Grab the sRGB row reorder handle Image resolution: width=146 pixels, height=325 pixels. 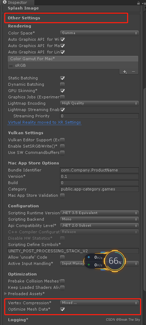11,65
